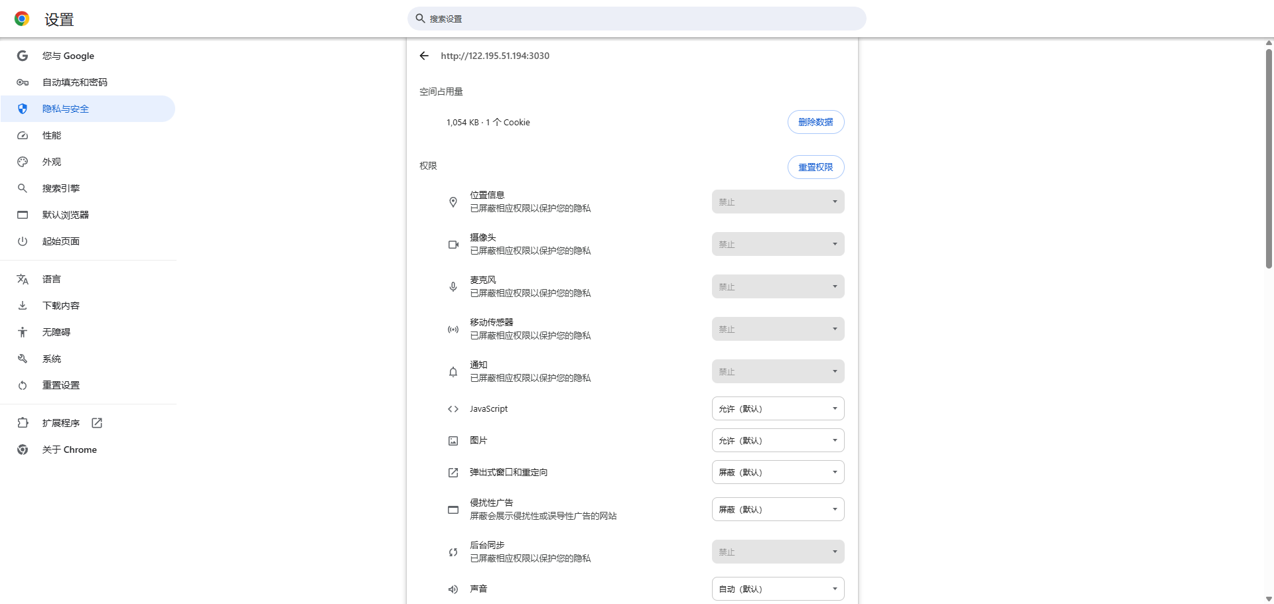Open the 麦克风 permission dropdown
1274x604 pixels.
pyautogui.click(x=778, y=286)
